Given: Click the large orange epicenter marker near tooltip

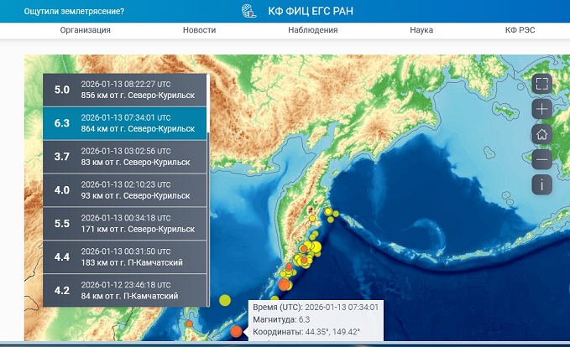Looking at the screenshot, I should click(236, 332).
